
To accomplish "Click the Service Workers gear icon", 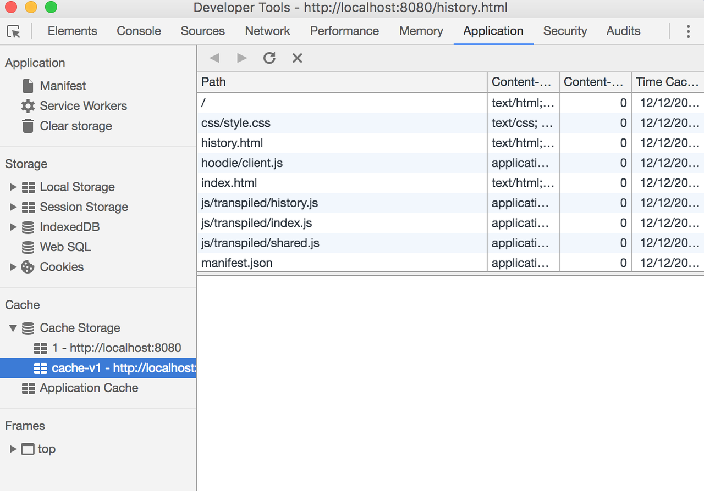I will tap(28, 106).
